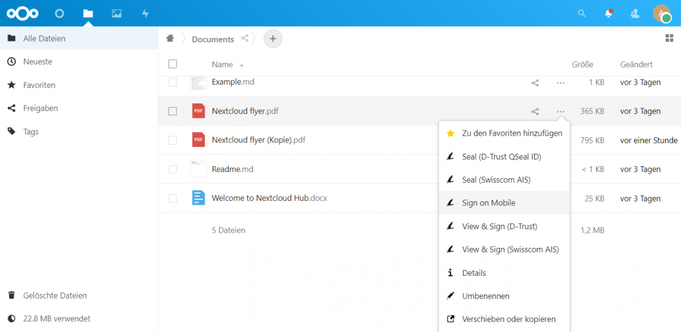Select the Nextcloud flyer (Kopie).pdf checkbox
The image size is (681, 332).
coord(173,140)
